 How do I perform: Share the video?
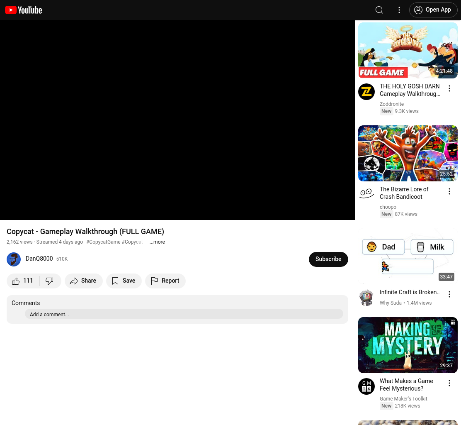point(83,281)
